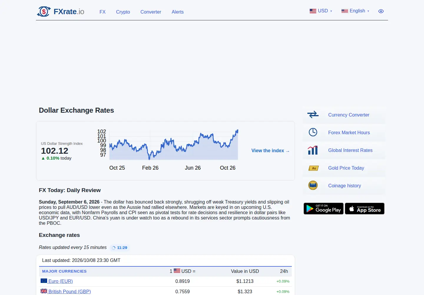The width and height of the screenshot is (424, 295).
Task: Click the Forex Market Hours clock icon
Action: 313,132
